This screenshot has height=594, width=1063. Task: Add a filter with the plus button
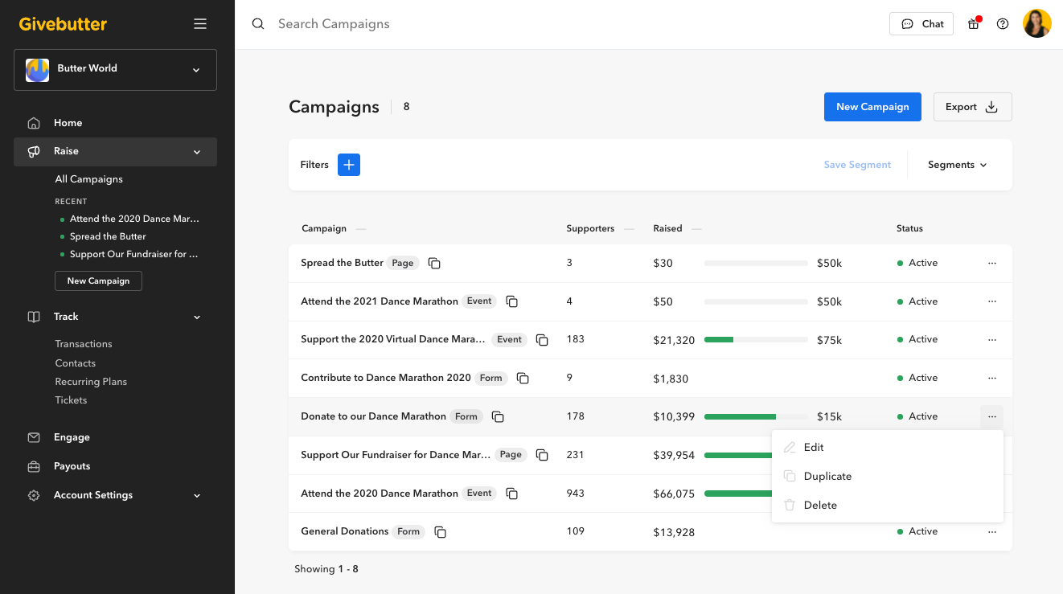[349, 165]
